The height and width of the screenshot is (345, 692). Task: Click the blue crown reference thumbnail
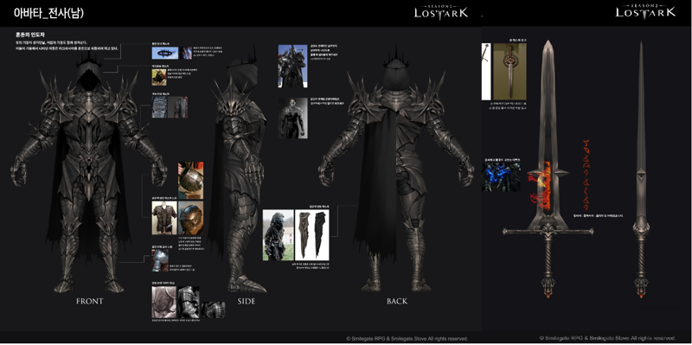(165, 53)
